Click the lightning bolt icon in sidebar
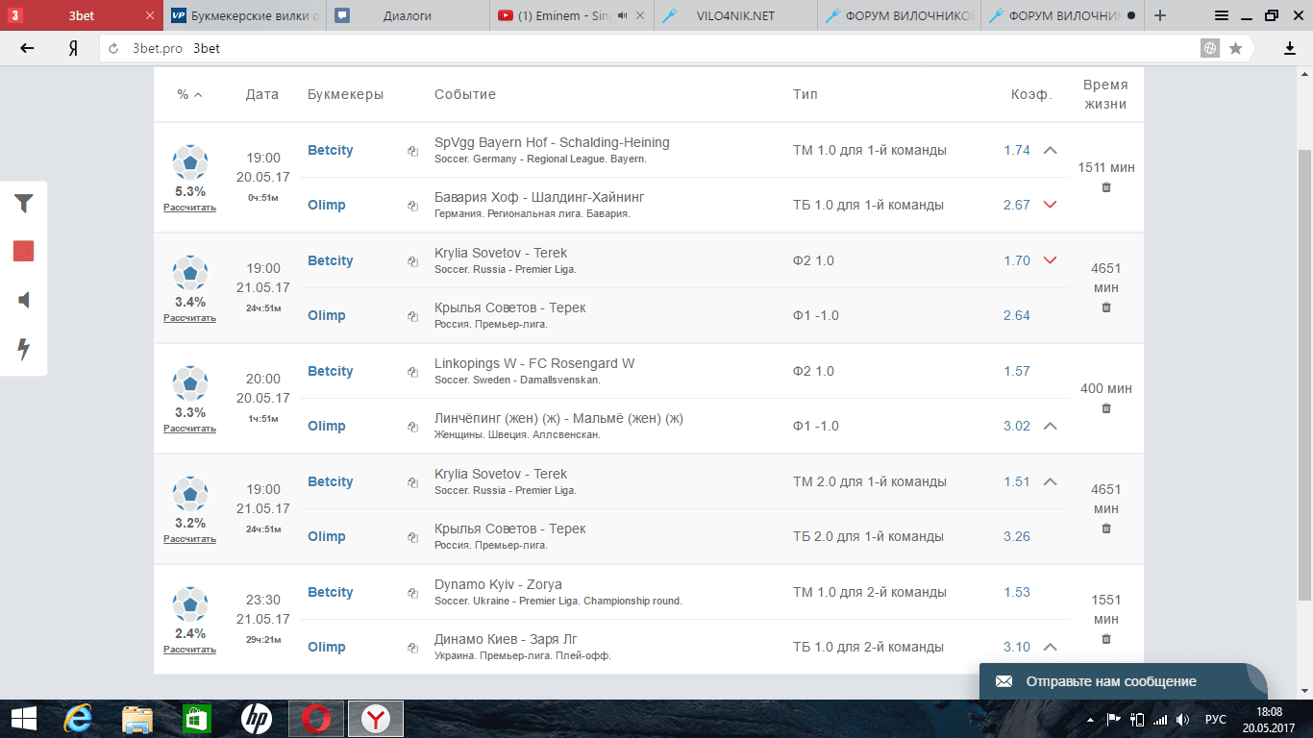This screenshot has width=1313, height=738. [24, 350]
